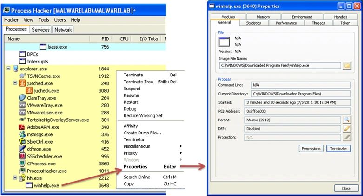
Task: Click the SSScheduler.exe McAfee icon
Action: 22,156
